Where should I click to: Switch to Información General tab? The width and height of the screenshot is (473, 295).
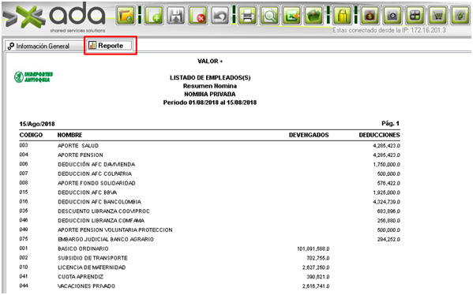[x=39, y=46]
